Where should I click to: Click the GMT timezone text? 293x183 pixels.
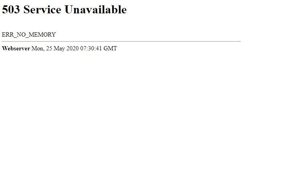pyautogui.click(x=110, y=48)
